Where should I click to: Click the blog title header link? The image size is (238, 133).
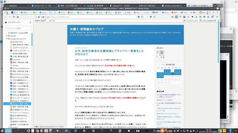coord(87,29)
